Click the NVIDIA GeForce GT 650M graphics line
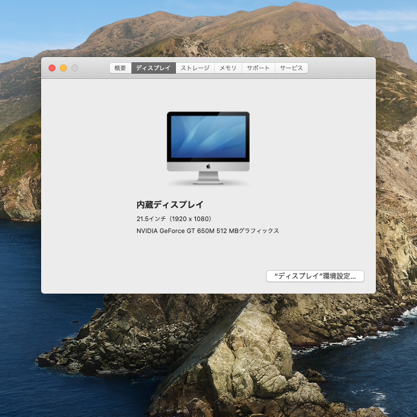417x417 pixels. click(x=207, y=231)
